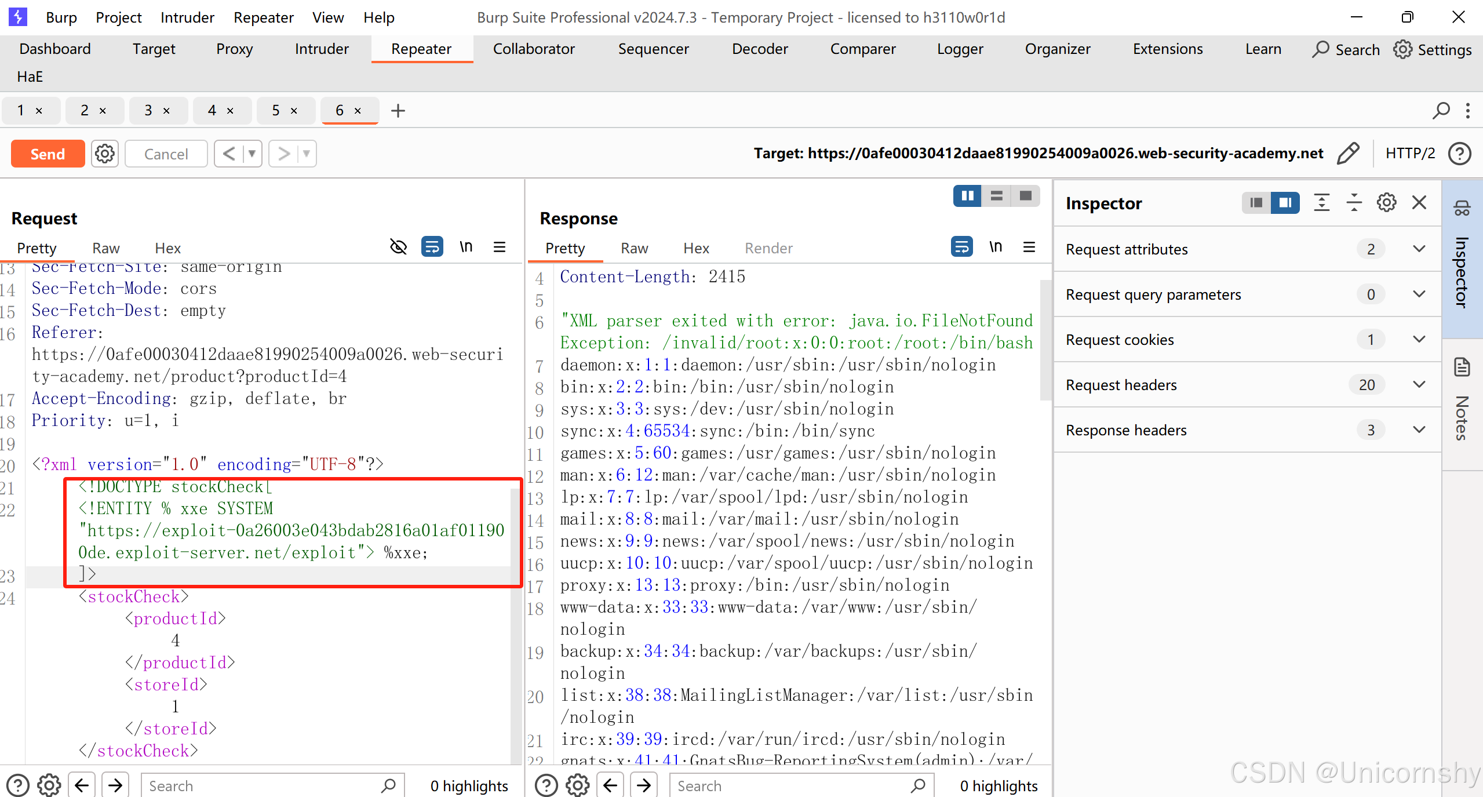The width and height of the screenshot is (1483, 797).
Task: Toggle the \n newline display in Response
Action: click(x=995, y=247)
